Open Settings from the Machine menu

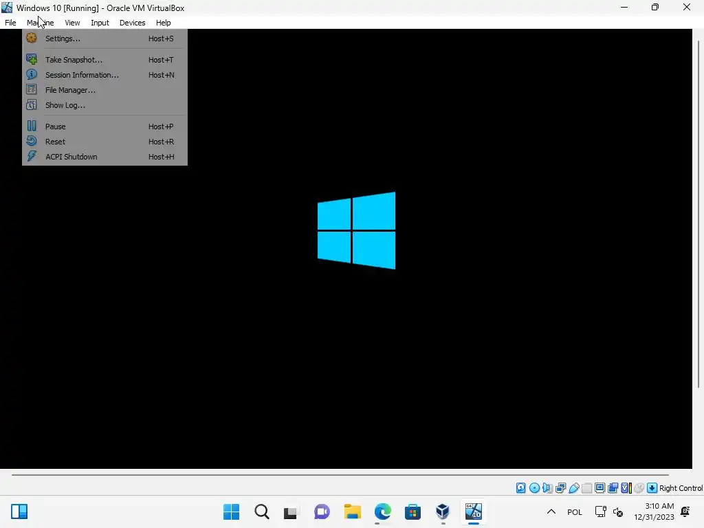[104, 38]
